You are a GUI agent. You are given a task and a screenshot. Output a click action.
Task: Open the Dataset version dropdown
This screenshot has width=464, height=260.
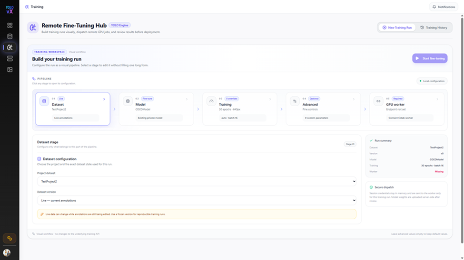197,200
